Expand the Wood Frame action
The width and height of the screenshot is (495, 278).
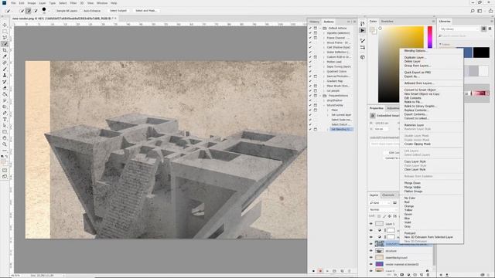point(324,42)
